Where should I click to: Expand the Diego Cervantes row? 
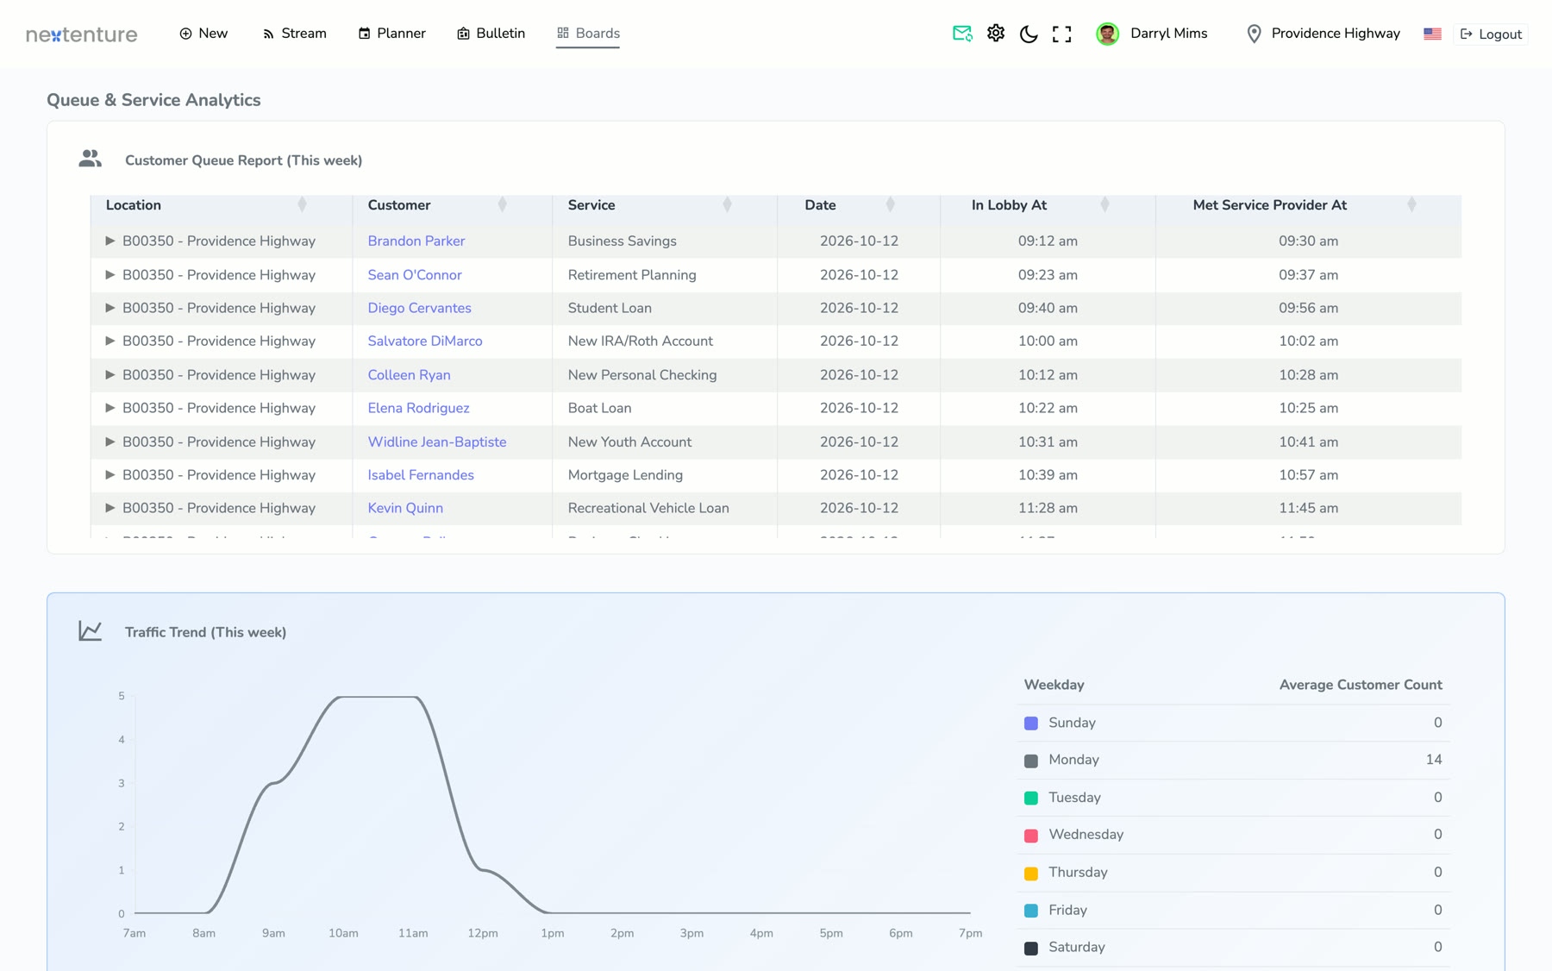[x=110, y=308]
